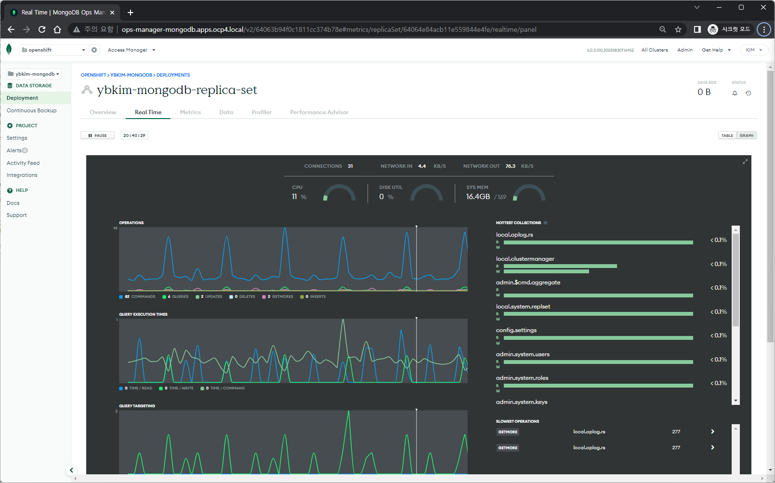Click the Hottest Collections scrollbar down arrow
The height and width of the screenshot is (483, 775).
pyautogui.click(x=736, y=401)
